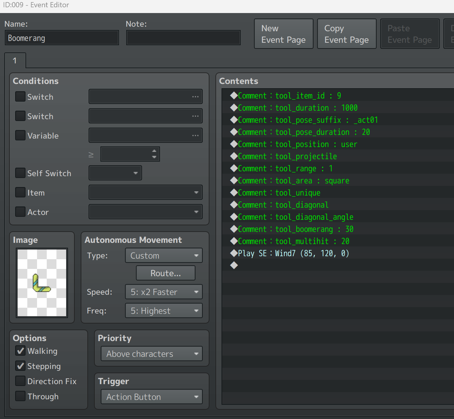Open the first Switch selector field
Screen dimensions: 454x419
(x=146, y=97)
